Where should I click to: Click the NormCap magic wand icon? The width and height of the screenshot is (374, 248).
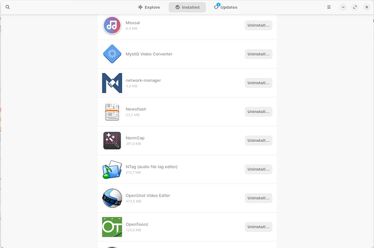112,140
